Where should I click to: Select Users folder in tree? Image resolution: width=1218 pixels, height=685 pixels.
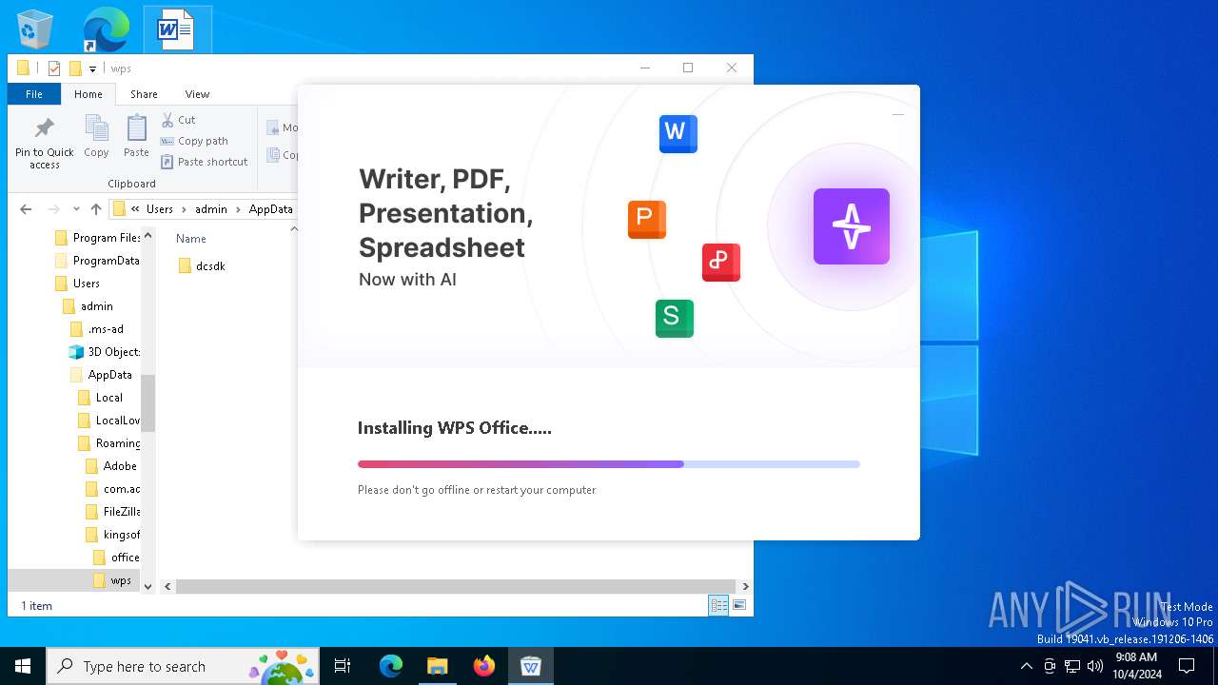[77, 284]
